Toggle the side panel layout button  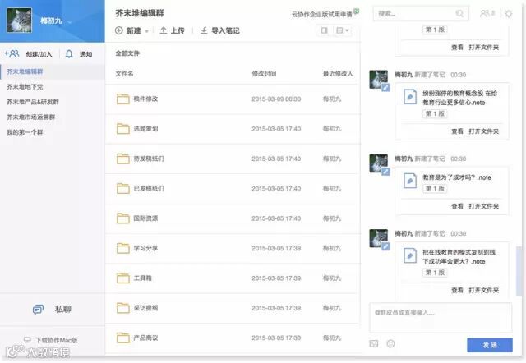[324, 30]
